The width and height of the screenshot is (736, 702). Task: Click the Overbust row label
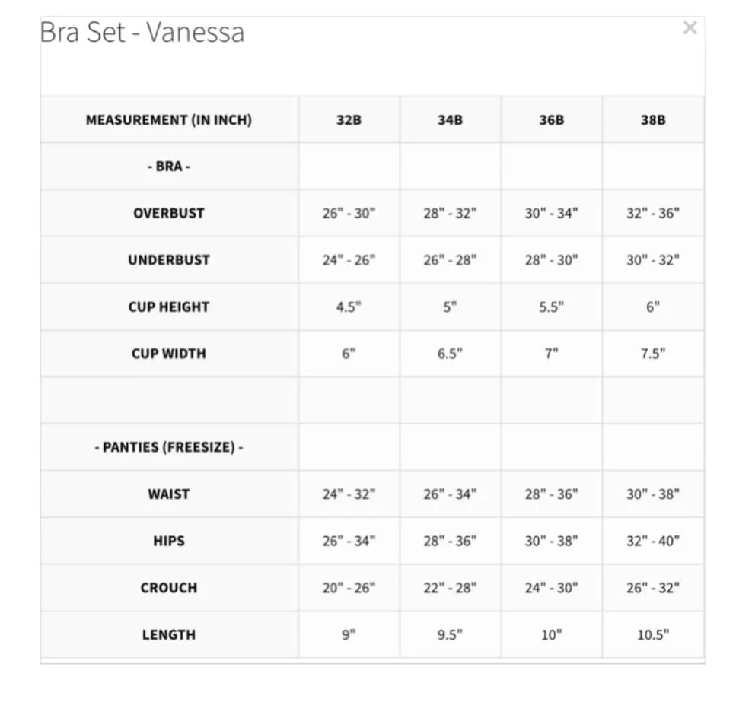(x=169, y=214)
